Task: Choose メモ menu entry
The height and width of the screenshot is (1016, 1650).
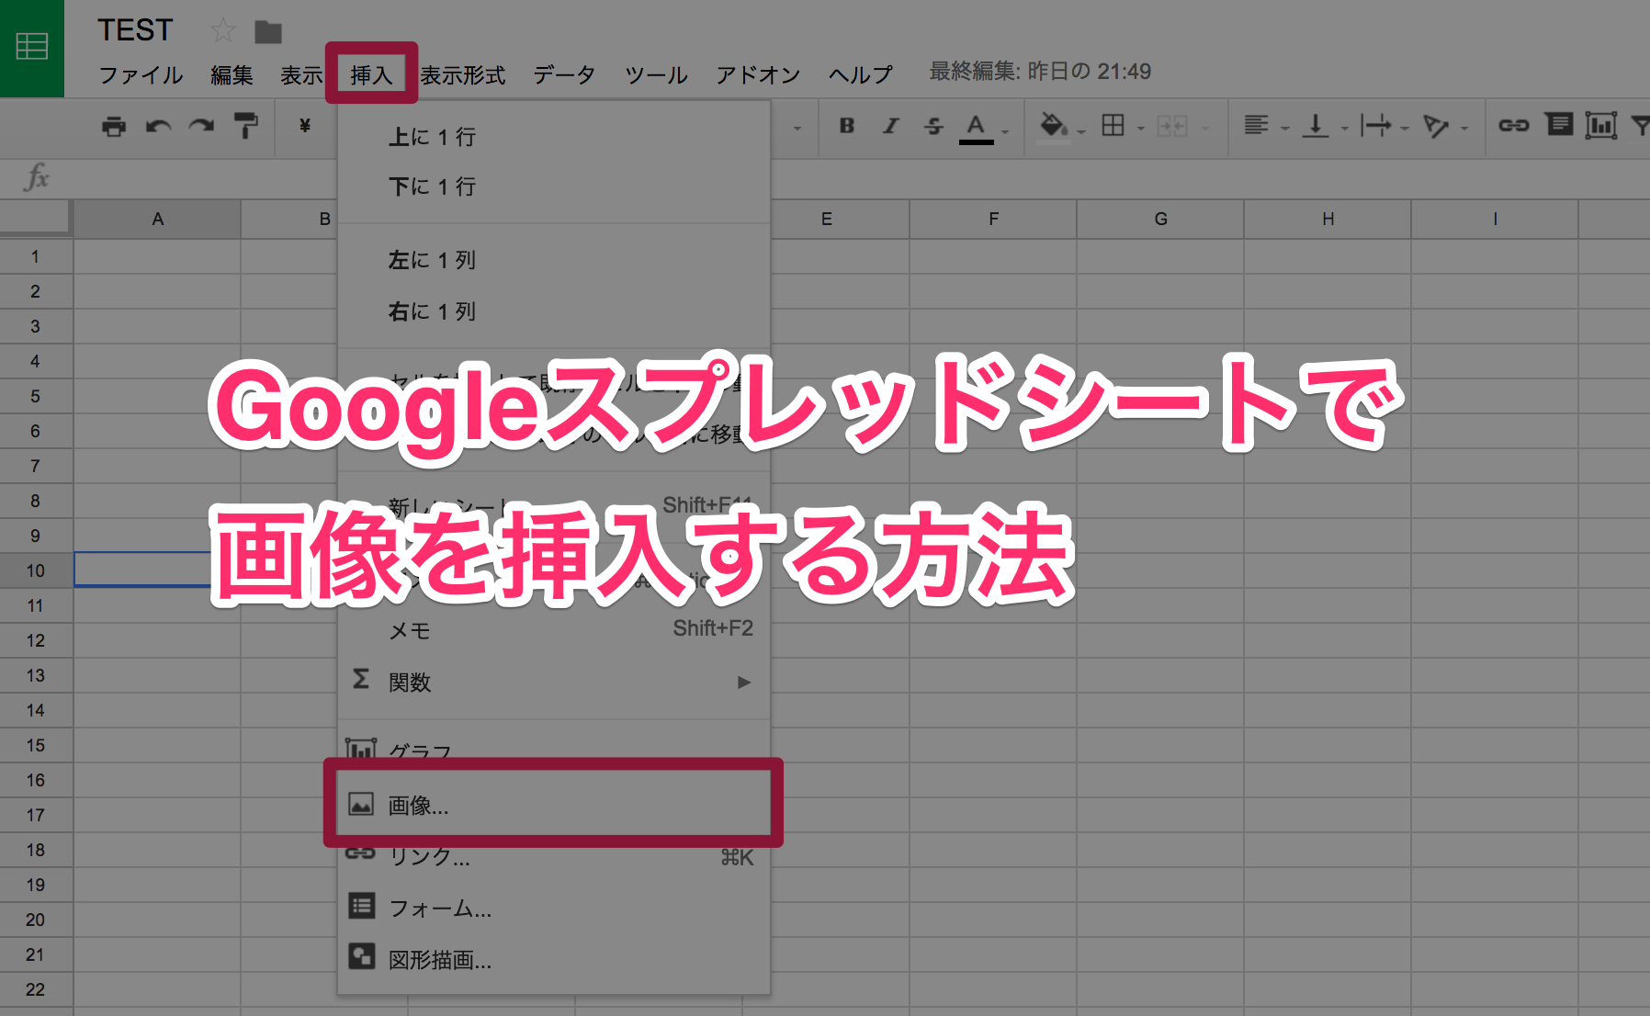Action: 554,630
